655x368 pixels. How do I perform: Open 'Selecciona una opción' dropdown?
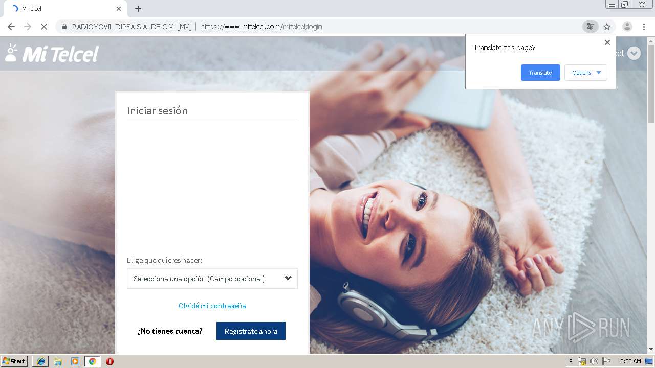coord(212,279)
